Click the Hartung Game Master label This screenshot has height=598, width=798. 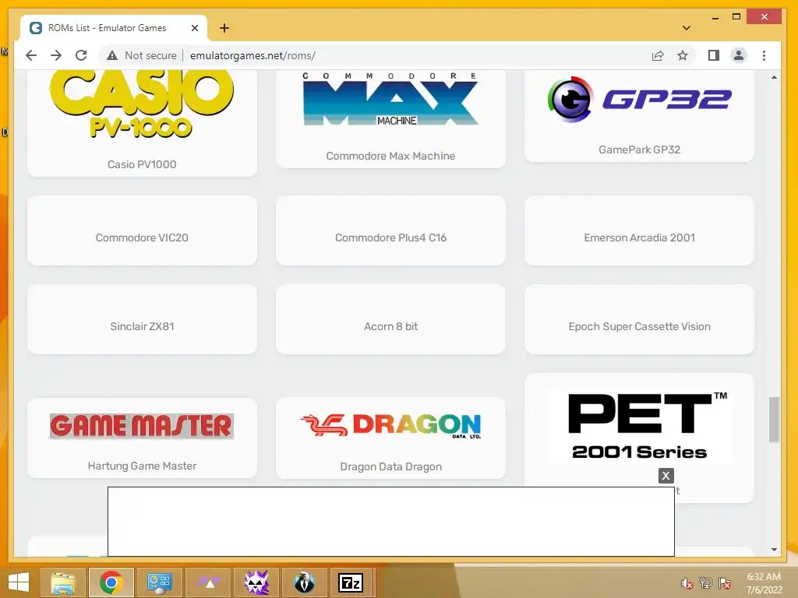click(142, 466)
